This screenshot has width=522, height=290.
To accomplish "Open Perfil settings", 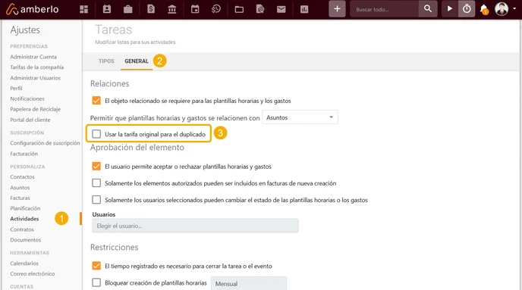I will [x=16, y=89].
